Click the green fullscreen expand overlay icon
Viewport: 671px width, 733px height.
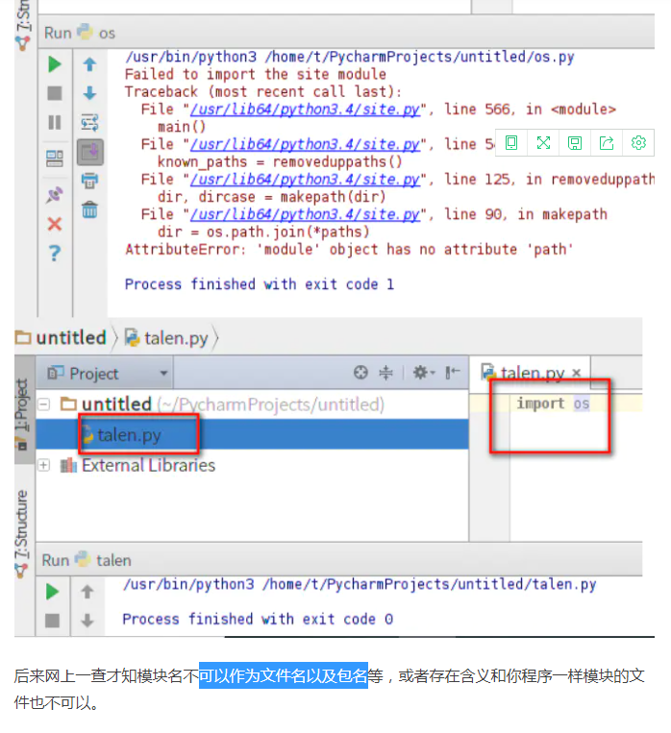(x=543, y=142)
